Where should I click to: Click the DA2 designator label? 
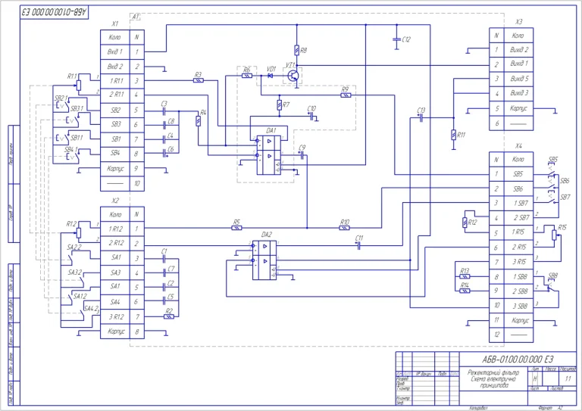[x=267, y=234]
